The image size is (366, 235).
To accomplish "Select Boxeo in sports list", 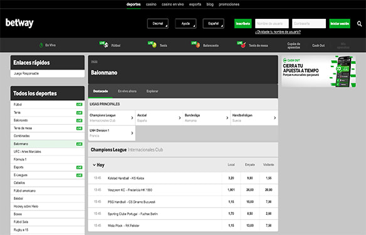I will tap(48, 214).
